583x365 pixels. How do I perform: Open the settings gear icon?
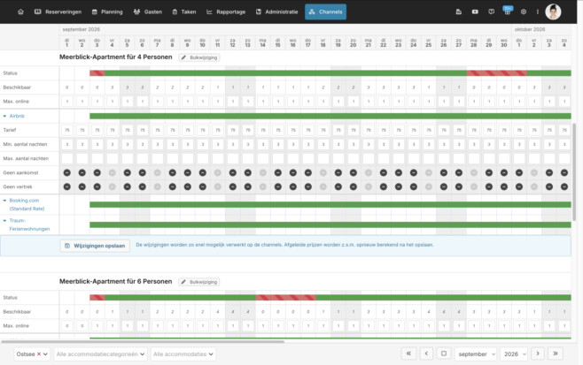tap(524, 11)
